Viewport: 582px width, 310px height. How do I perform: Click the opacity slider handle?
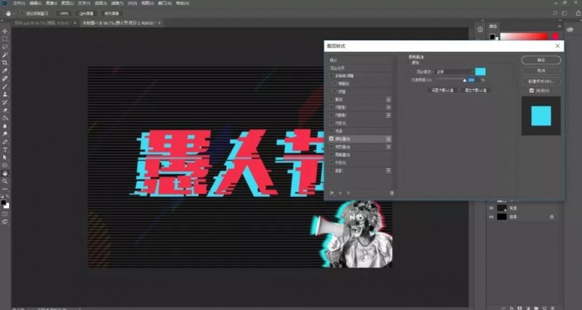[464, 80]
